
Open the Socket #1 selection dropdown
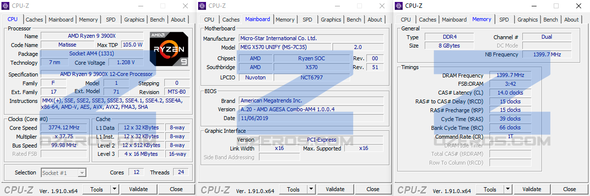(x=64, y=172)
